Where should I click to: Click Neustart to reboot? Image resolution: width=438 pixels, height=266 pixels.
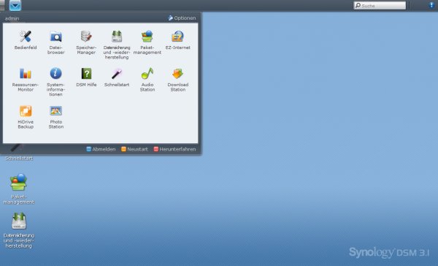tap(134, 149)
